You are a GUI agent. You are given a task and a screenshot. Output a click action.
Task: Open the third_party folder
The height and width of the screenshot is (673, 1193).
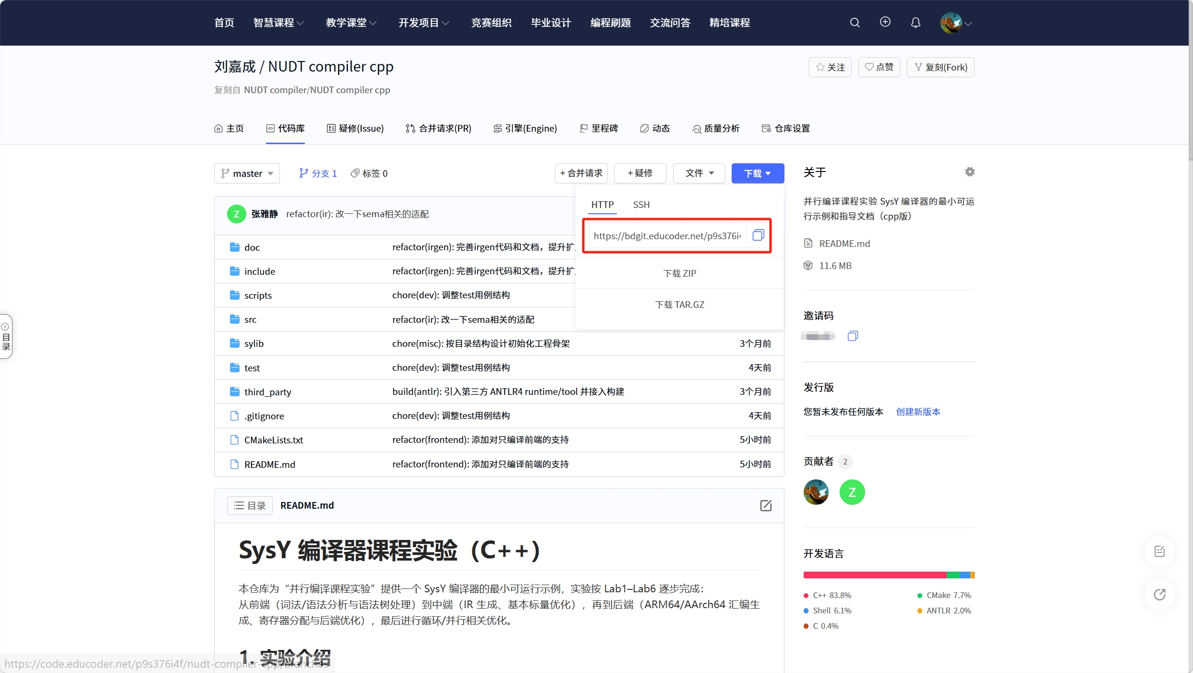coord(267,392)
